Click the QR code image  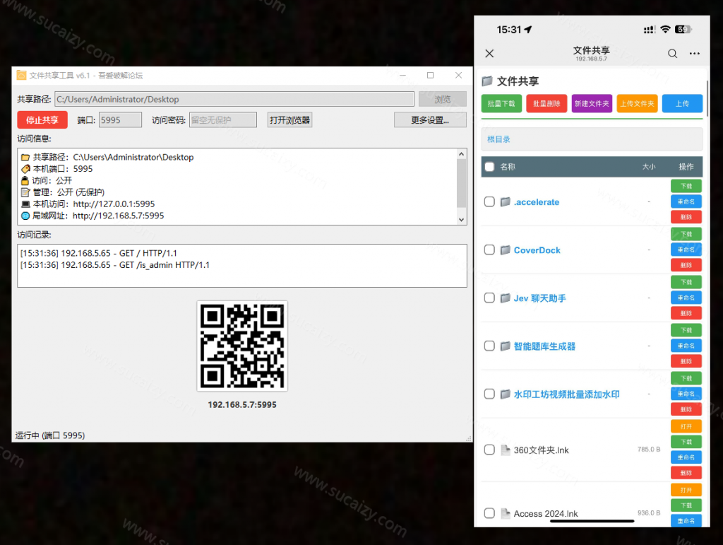(x=242, y=346)
